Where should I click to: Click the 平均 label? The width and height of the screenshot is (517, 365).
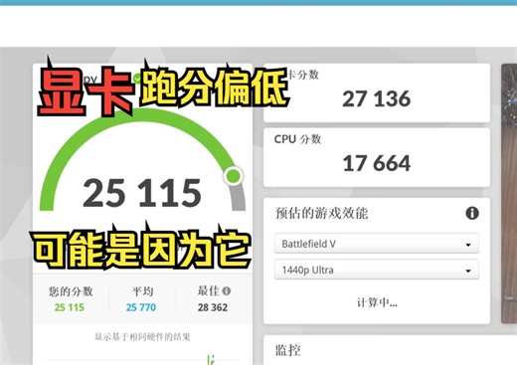pyautogui.click(x=142, y=291)
